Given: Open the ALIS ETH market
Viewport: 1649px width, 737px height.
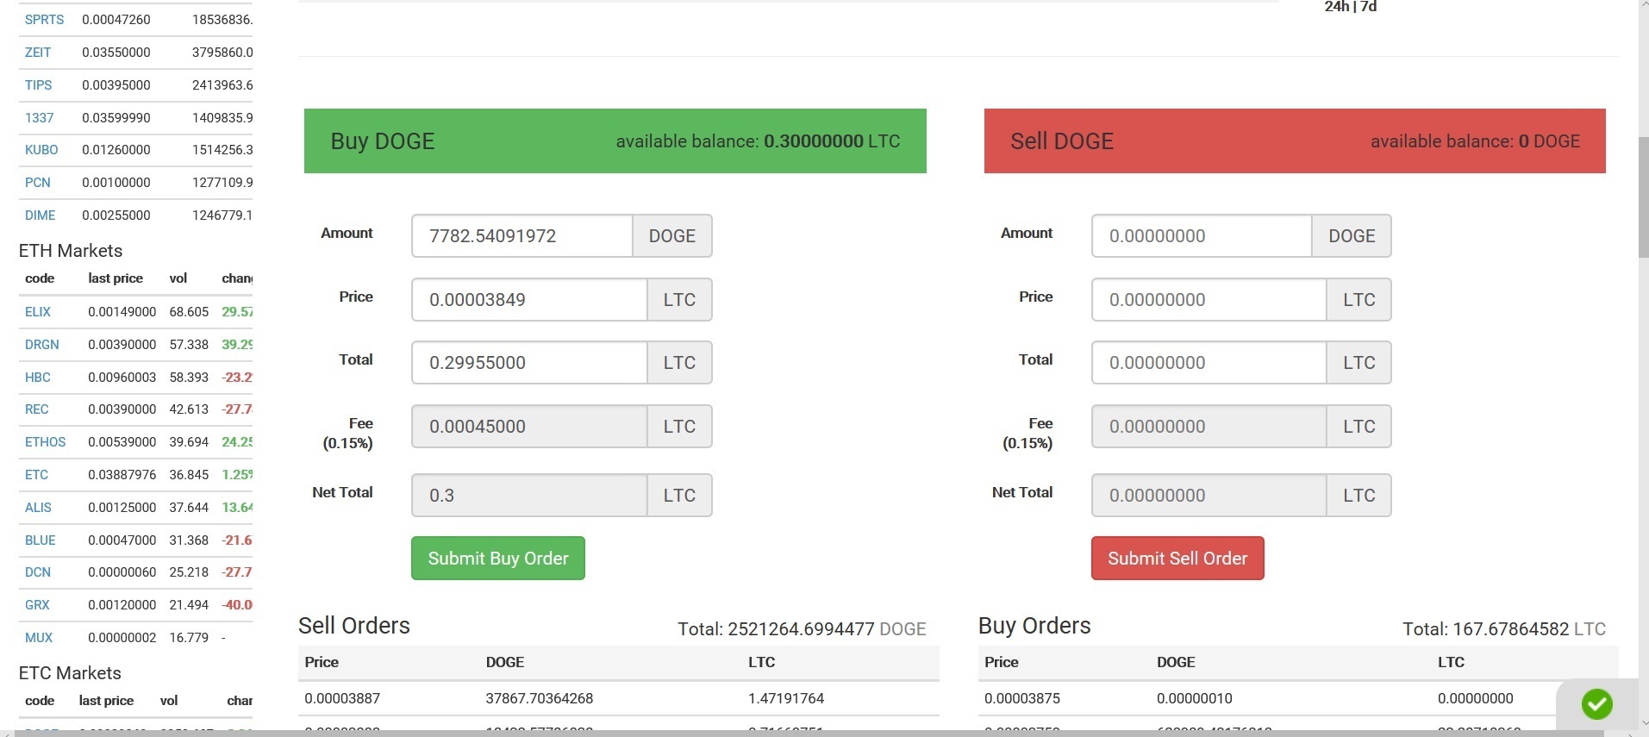Looking at the screenshot, I should 38,507.
